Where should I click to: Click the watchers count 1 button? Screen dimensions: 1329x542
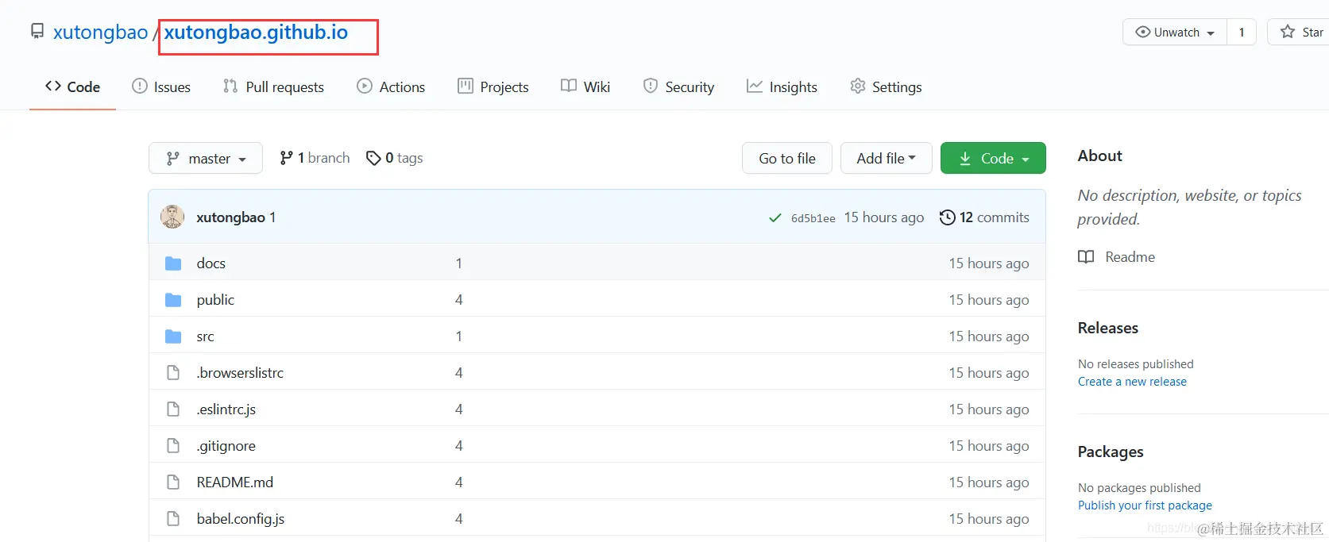(1242, 32)
